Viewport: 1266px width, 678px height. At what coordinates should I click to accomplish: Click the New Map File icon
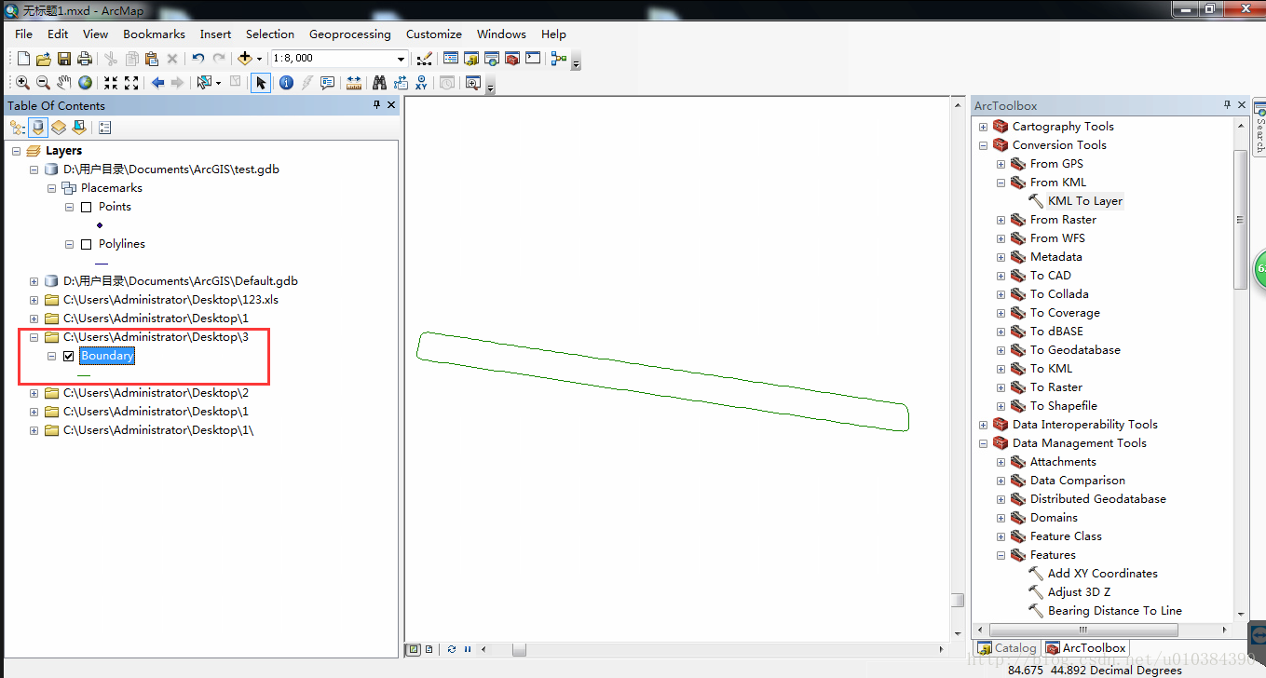coord(24,59)
